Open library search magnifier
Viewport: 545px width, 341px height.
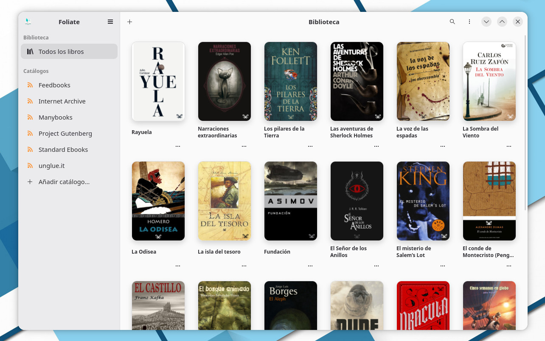(x=452, y=22)
